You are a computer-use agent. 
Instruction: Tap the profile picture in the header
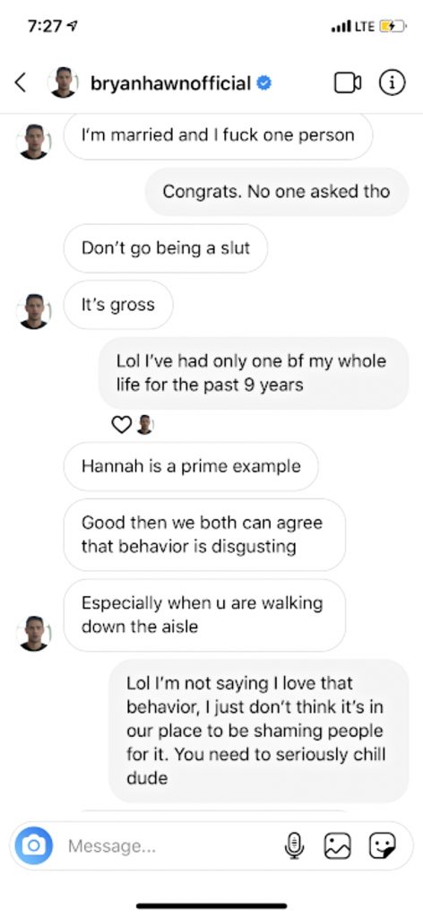pos(63,82)
